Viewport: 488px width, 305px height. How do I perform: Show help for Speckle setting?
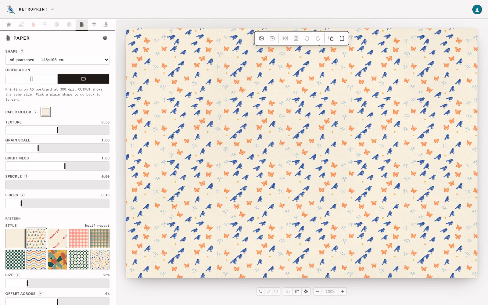coord(26,177)
